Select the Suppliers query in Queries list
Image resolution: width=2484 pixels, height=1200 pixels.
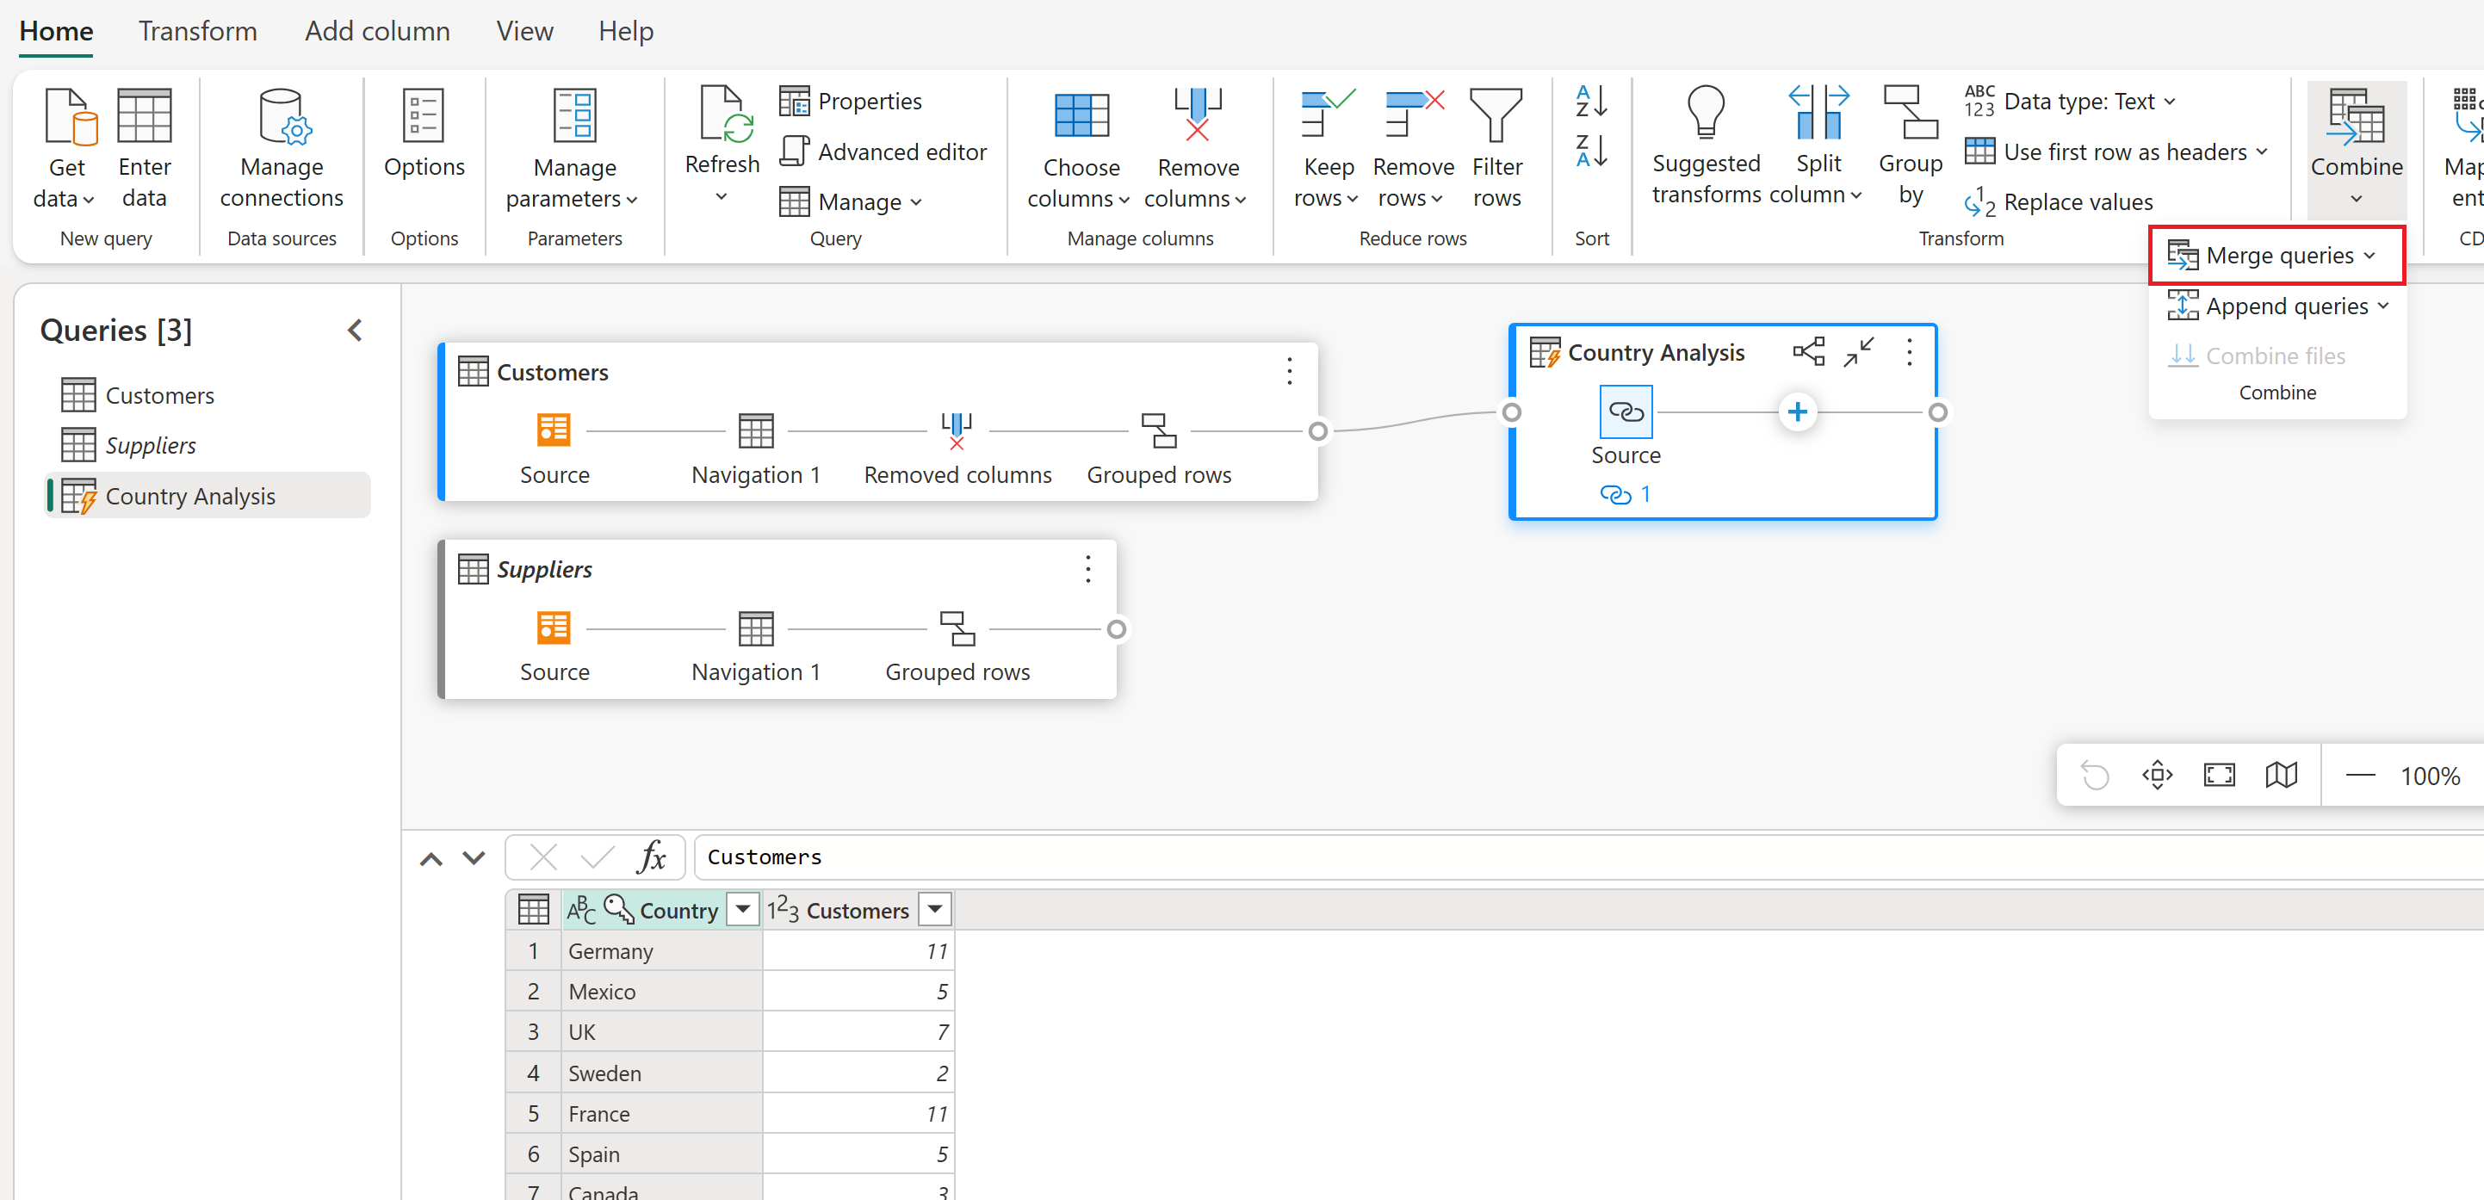(x=151, y=445)
